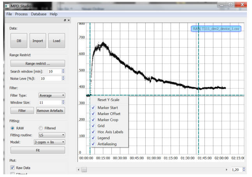Open the Database menu
Image resolution: width=252 pixels, height=177 pixels.
pos(39,14)
